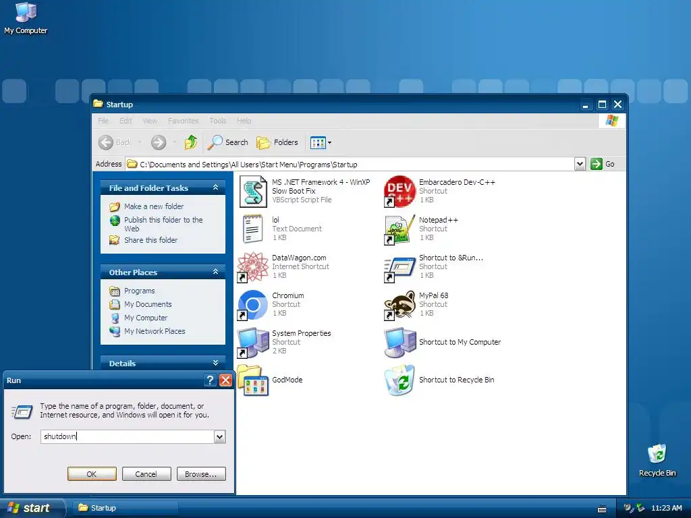
Task: Open the Help menu
Action: pyautogui.click(x=244, y=121)
